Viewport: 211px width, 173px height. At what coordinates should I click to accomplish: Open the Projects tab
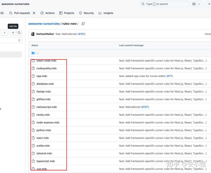pyautogui.click(x=67, y=13)
